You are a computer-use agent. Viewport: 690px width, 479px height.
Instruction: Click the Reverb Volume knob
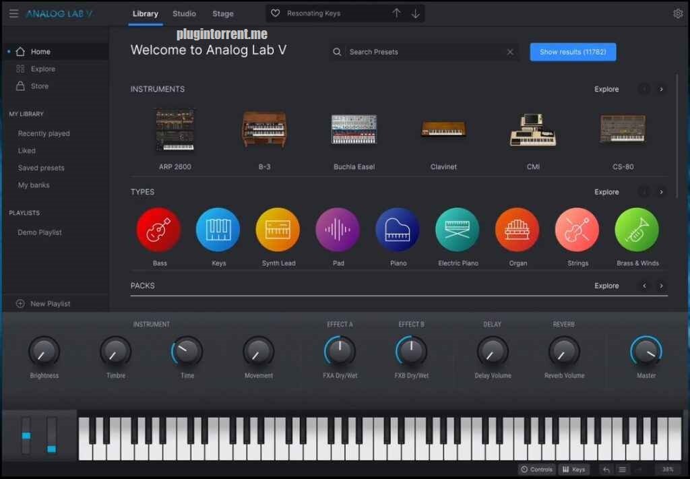click(x=564, y=352)
